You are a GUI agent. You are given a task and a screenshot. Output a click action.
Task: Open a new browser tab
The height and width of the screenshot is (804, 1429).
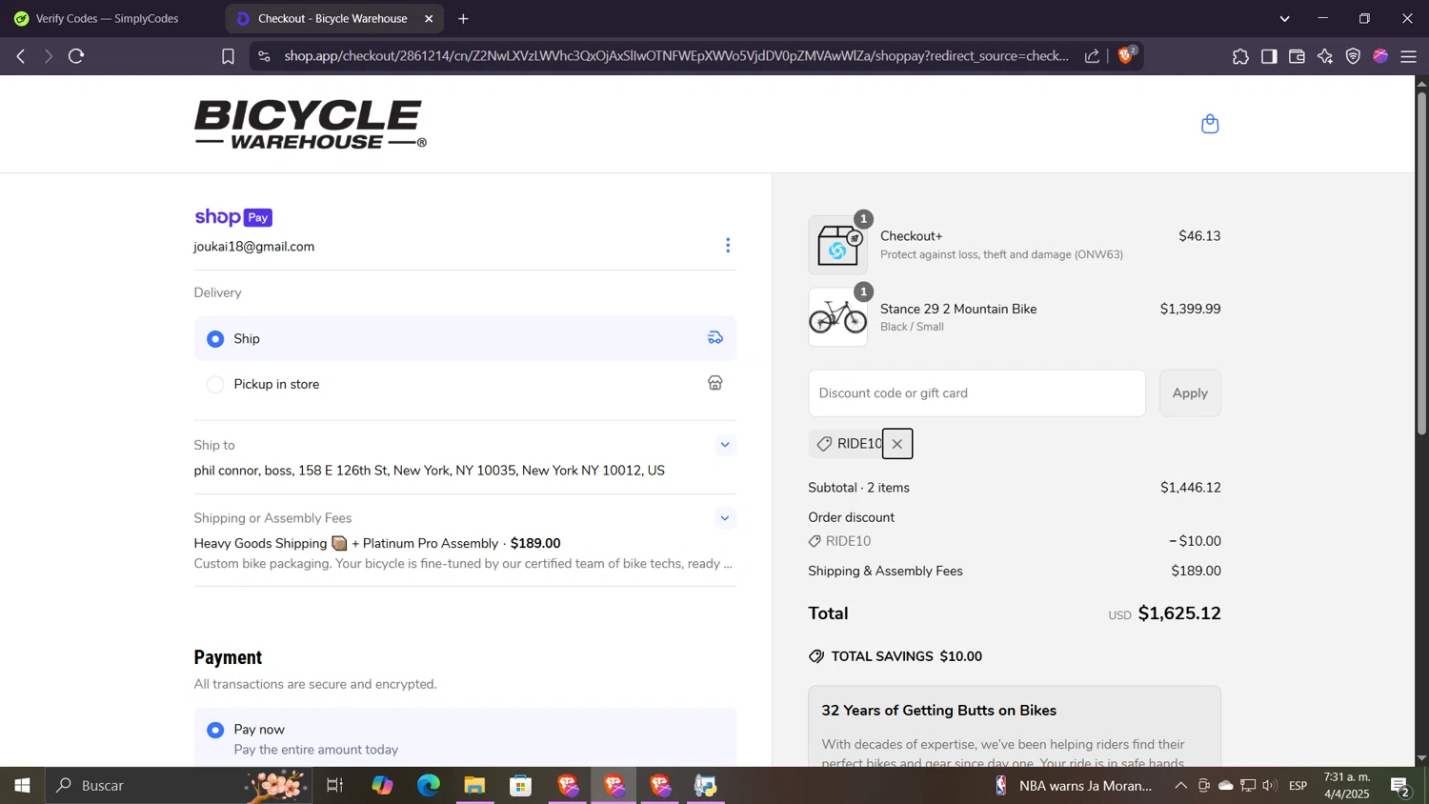[x=463, y=18]
